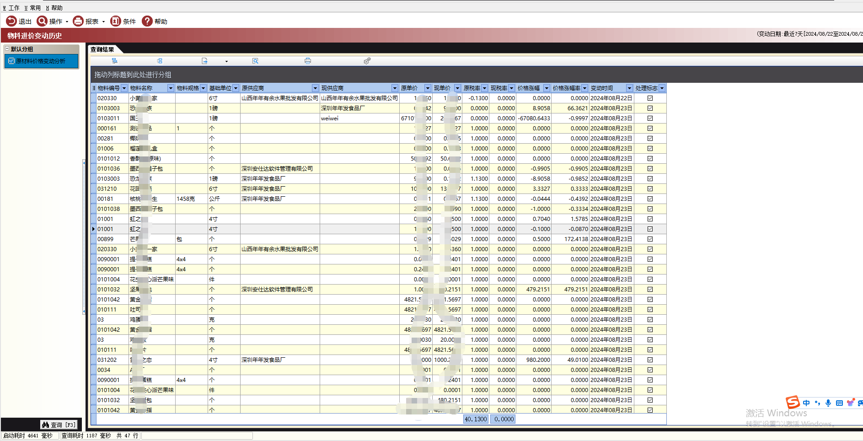Click the magnifier preview icon in results toolbar
Viewport: 863px width, 441px height.
pyautogui.click(x=255, y=61)
